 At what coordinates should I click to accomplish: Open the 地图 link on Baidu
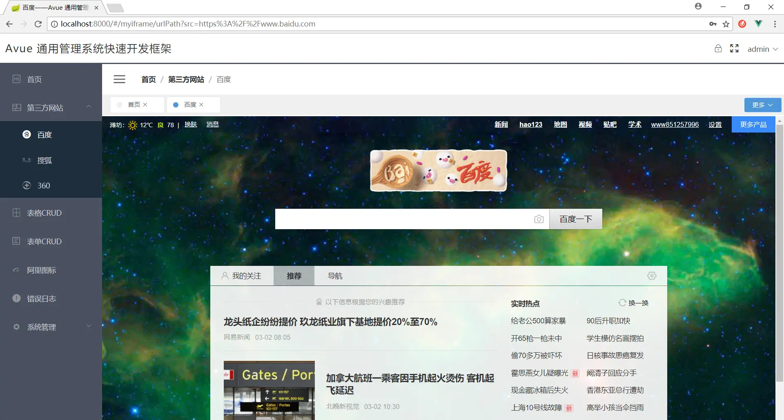[560, 124]
